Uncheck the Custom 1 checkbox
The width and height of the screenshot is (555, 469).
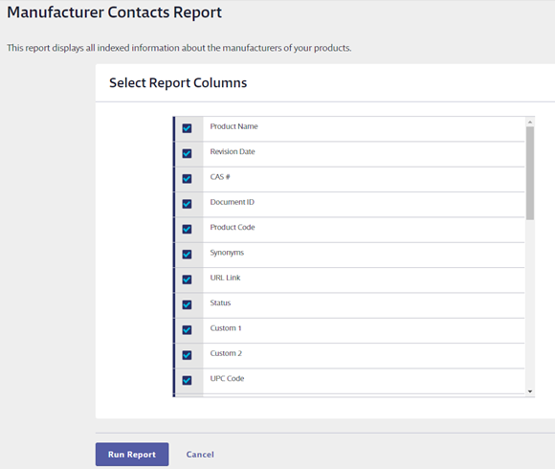(187, 330)
